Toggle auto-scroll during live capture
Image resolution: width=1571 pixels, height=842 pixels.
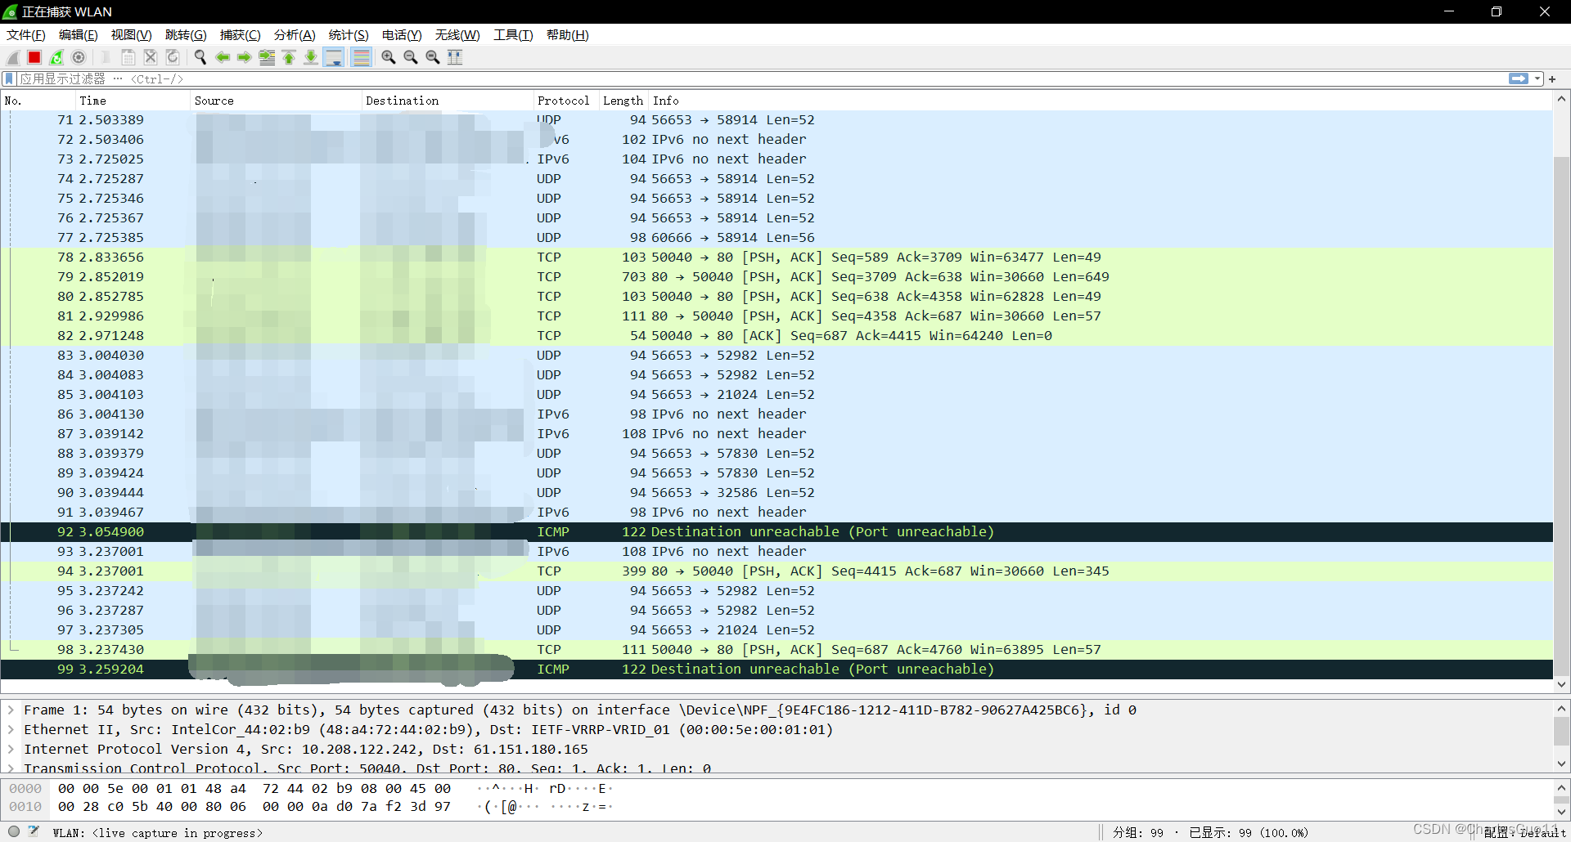coord(334,57)
